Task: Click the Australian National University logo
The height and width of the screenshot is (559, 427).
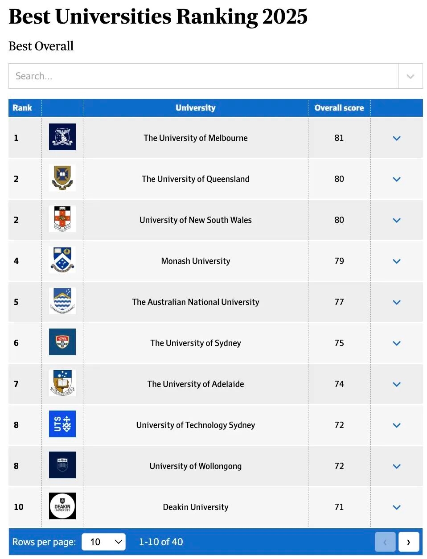Action: 62,301
